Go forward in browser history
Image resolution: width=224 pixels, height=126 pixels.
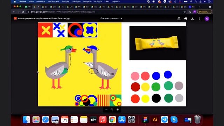coord(19,12)
